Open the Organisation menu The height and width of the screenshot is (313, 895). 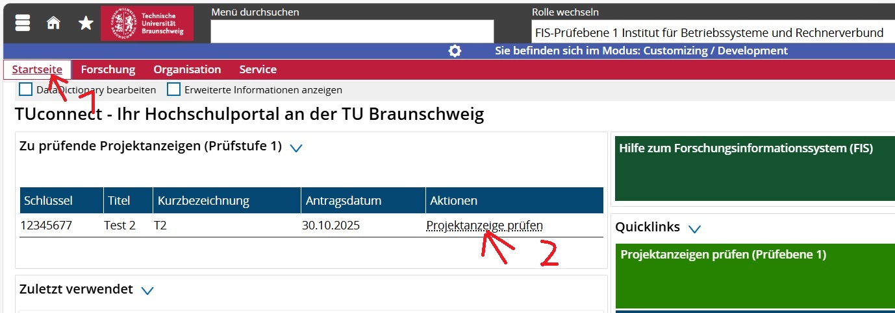tap(187, 69)
